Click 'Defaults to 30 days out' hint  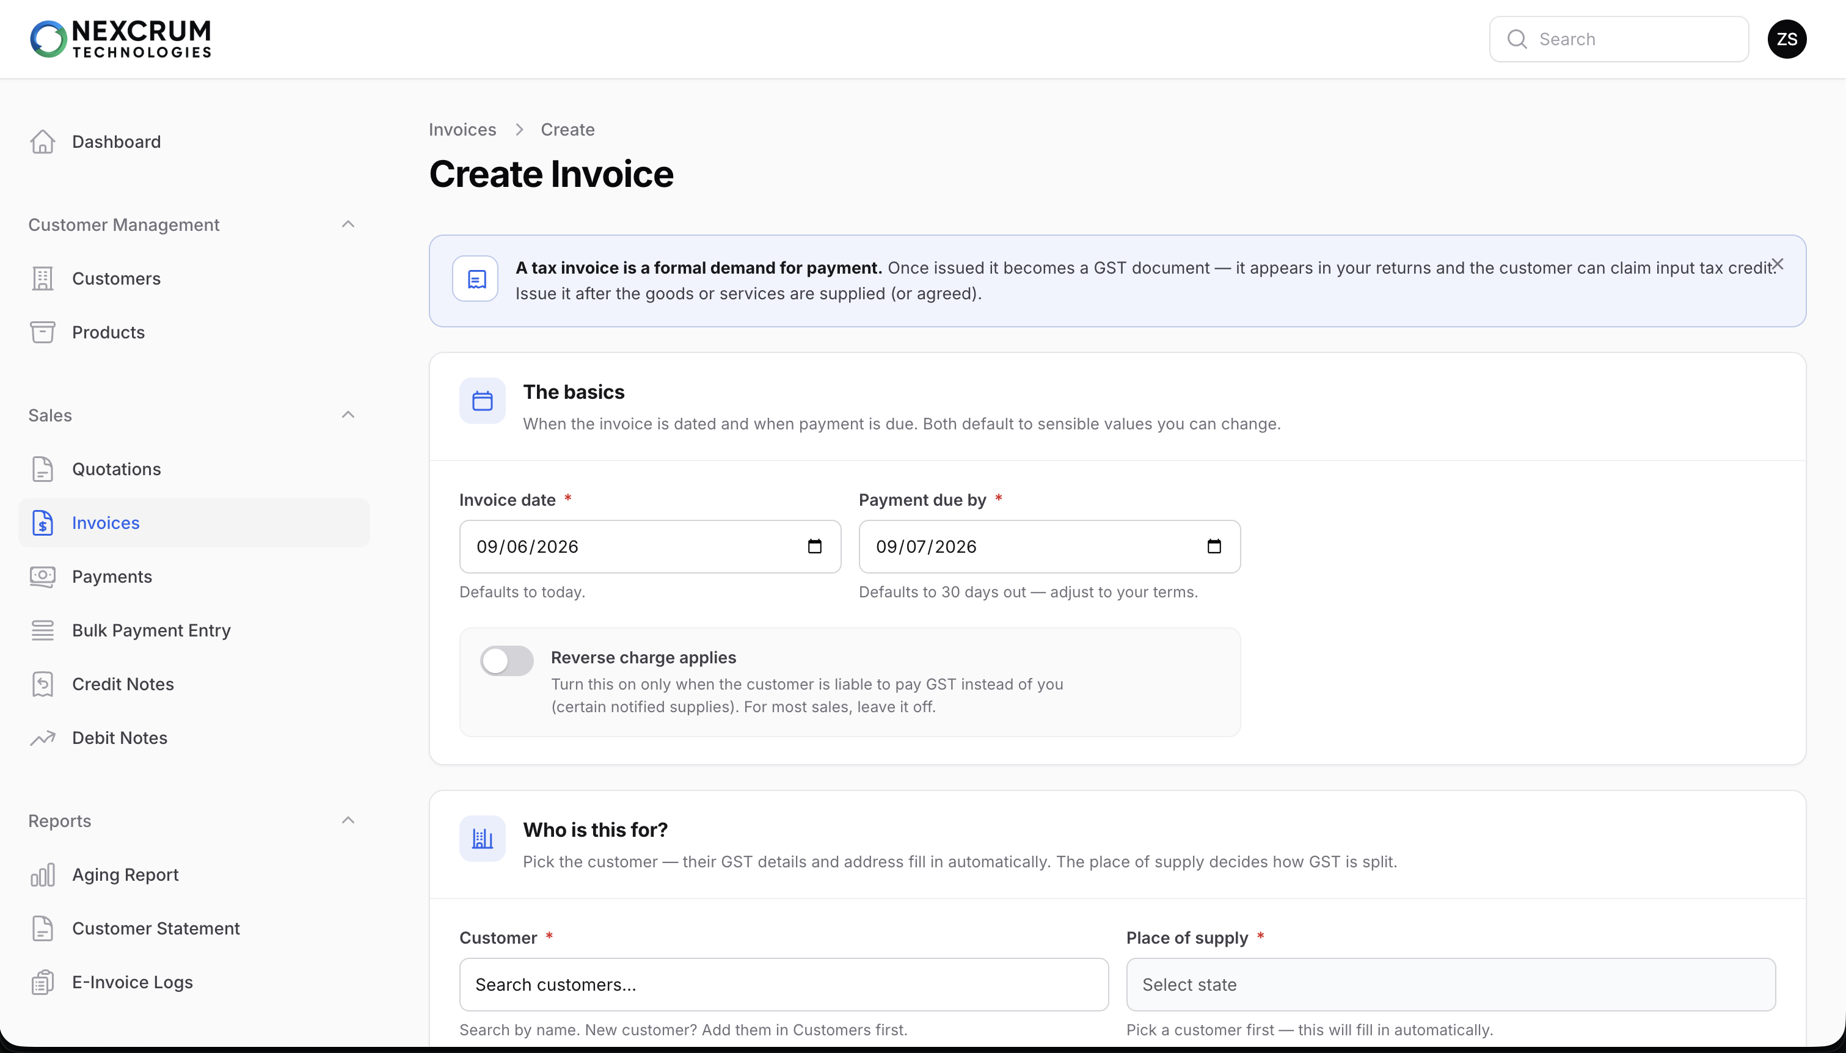pos(1028,592)
